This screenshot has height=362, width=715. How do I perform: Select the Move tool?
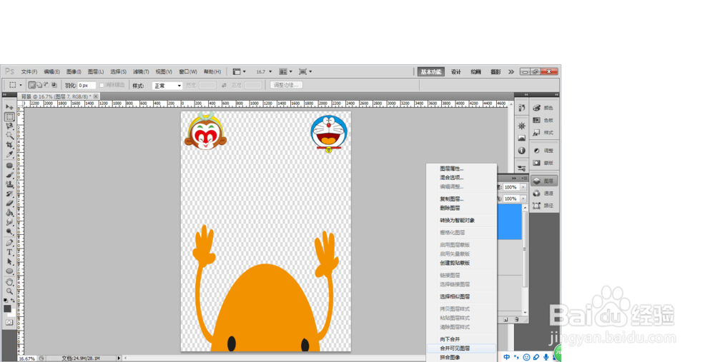(9, 107)
